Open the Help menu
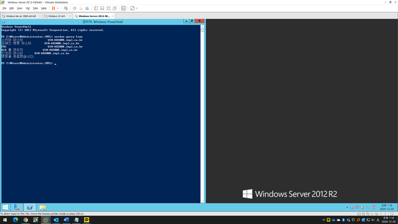398x224 pixels. (44, 8)
